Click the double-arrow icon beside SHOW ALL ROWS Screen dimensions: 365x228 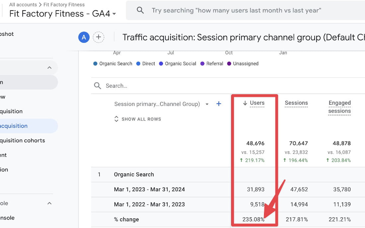tap(116, 119)
